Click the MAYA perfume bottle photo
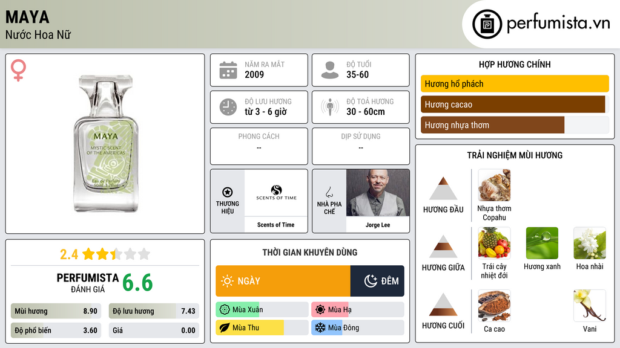Screen dimensions: 620x348 tap(105, 144)
